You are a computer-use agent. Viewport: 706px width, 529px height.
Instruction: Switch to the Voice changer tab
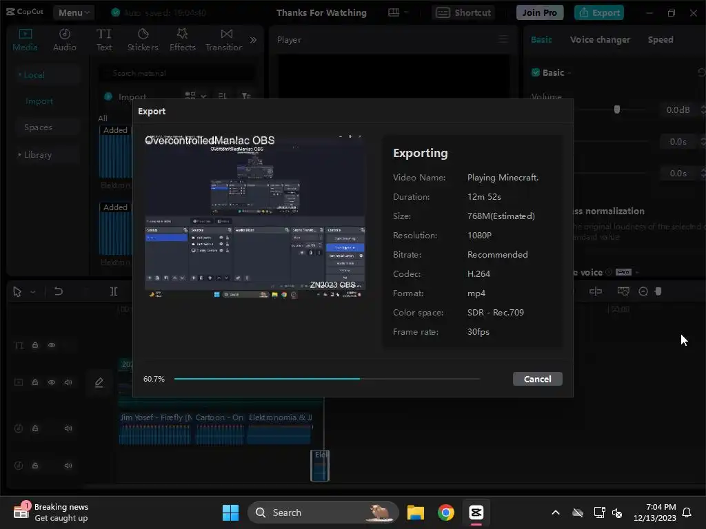pyautogui.click(x=600, y=39)
